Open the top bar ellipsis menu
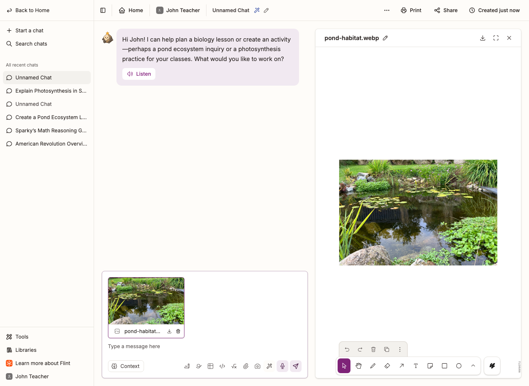Viewport: 529px width, 386px height. click(x=387, y=10)
